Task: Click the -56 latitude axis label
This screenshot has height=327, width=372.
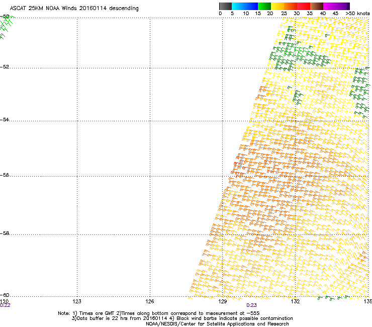Action: point(5,175)
